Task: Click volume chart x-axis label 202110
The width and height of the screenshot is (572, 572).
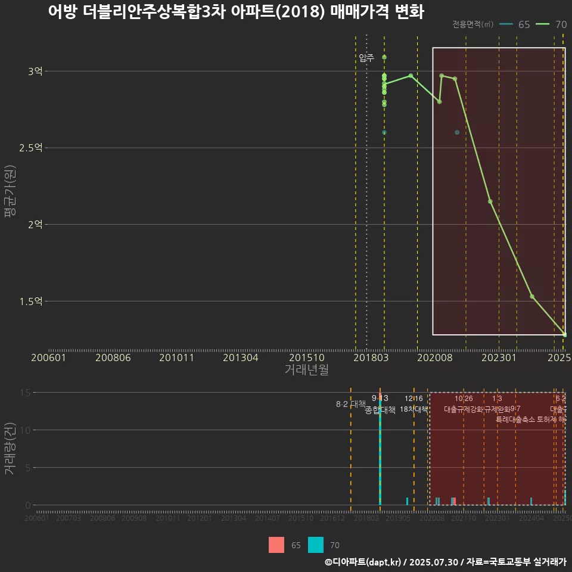Action: pos(464,518)
